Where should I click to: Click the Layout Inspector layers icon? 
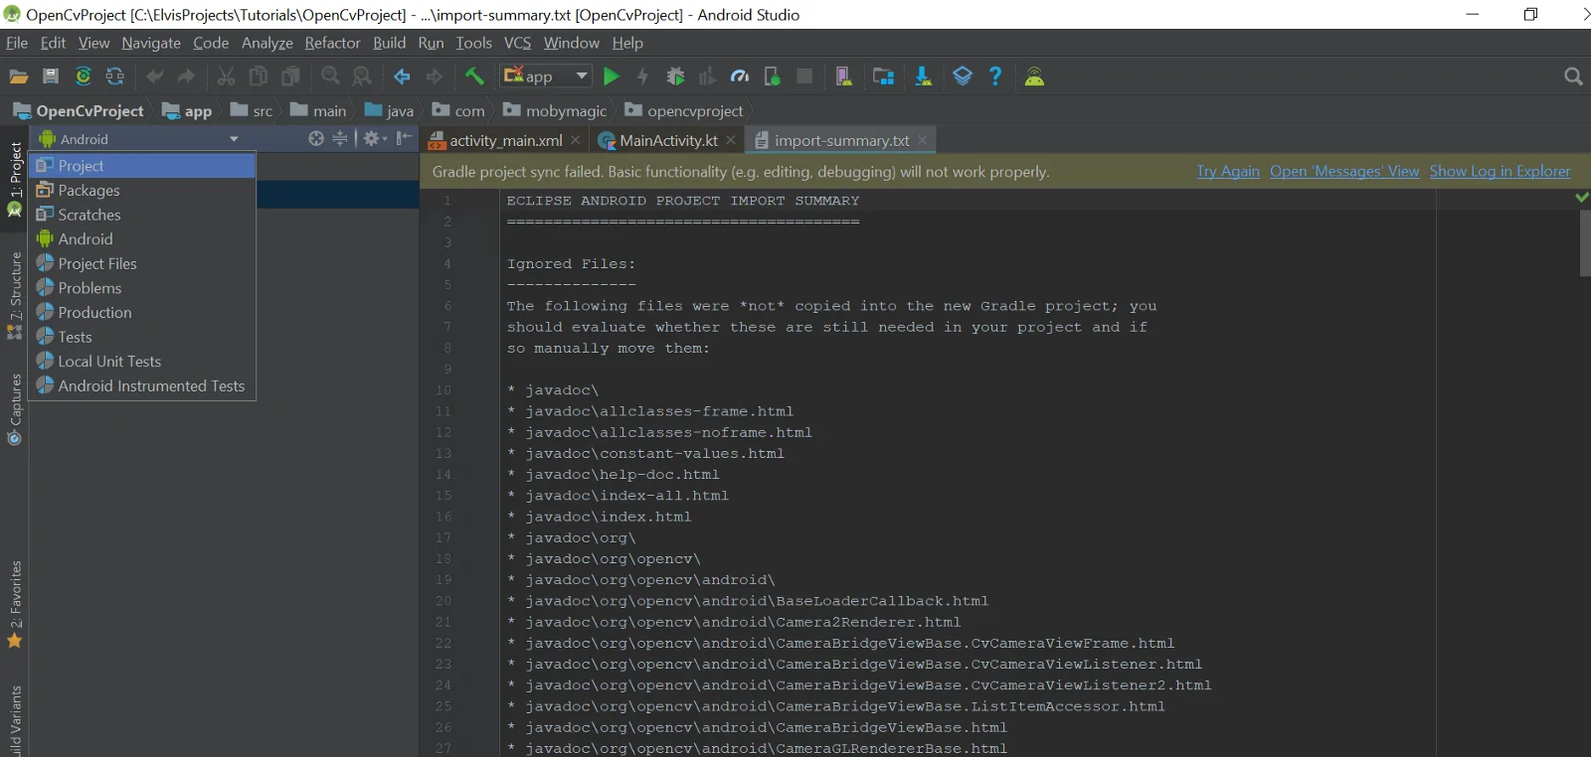click(x=963, y=76)
